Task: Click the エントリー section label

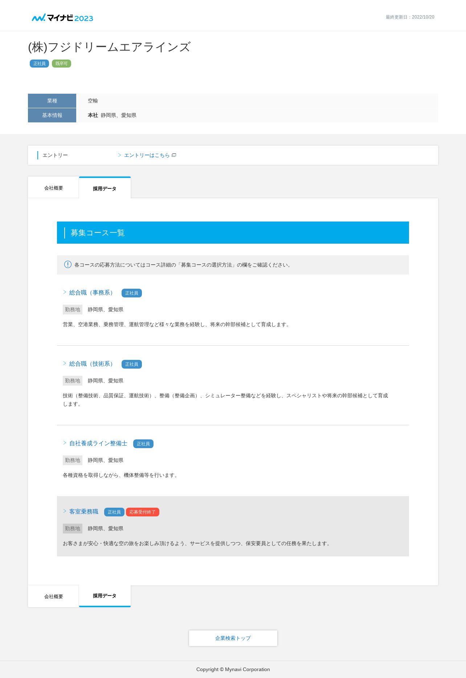Action: (55, 155)
